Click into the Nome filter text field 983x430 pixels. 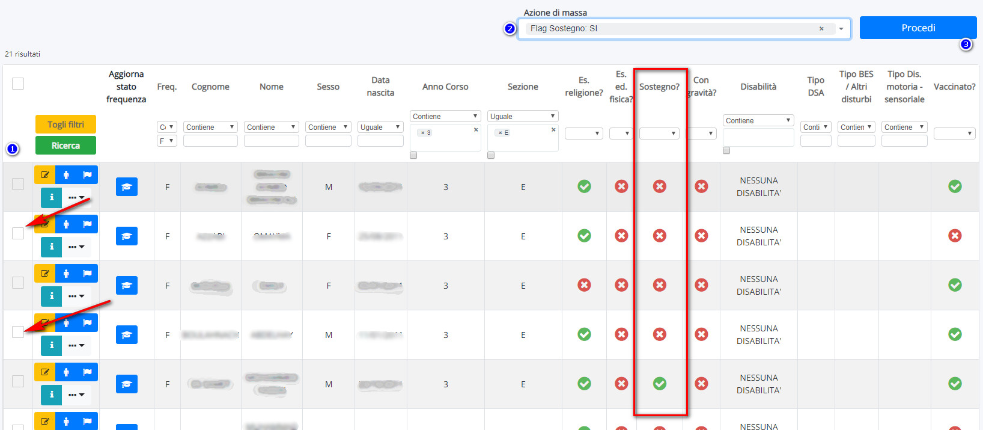pyautogui.click(x=272, y=141)
